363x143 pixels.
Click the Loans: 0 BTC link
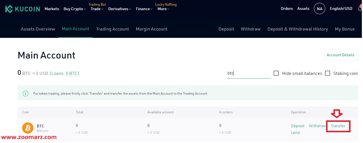pyautogui.click(x=64, y=73)
